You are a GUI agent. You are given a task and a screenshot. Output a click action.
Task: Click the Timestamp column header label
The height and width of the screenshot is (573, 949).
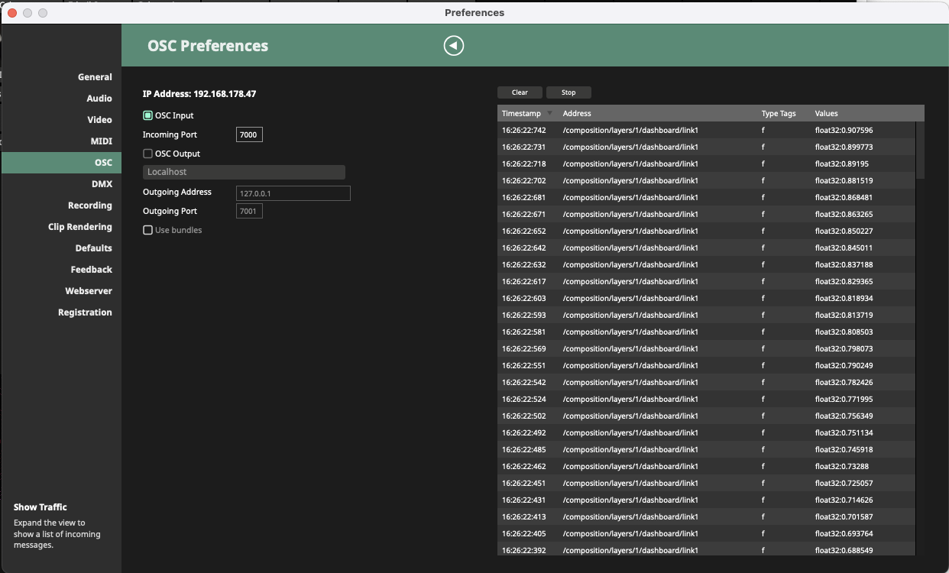(x=521, y=113)
